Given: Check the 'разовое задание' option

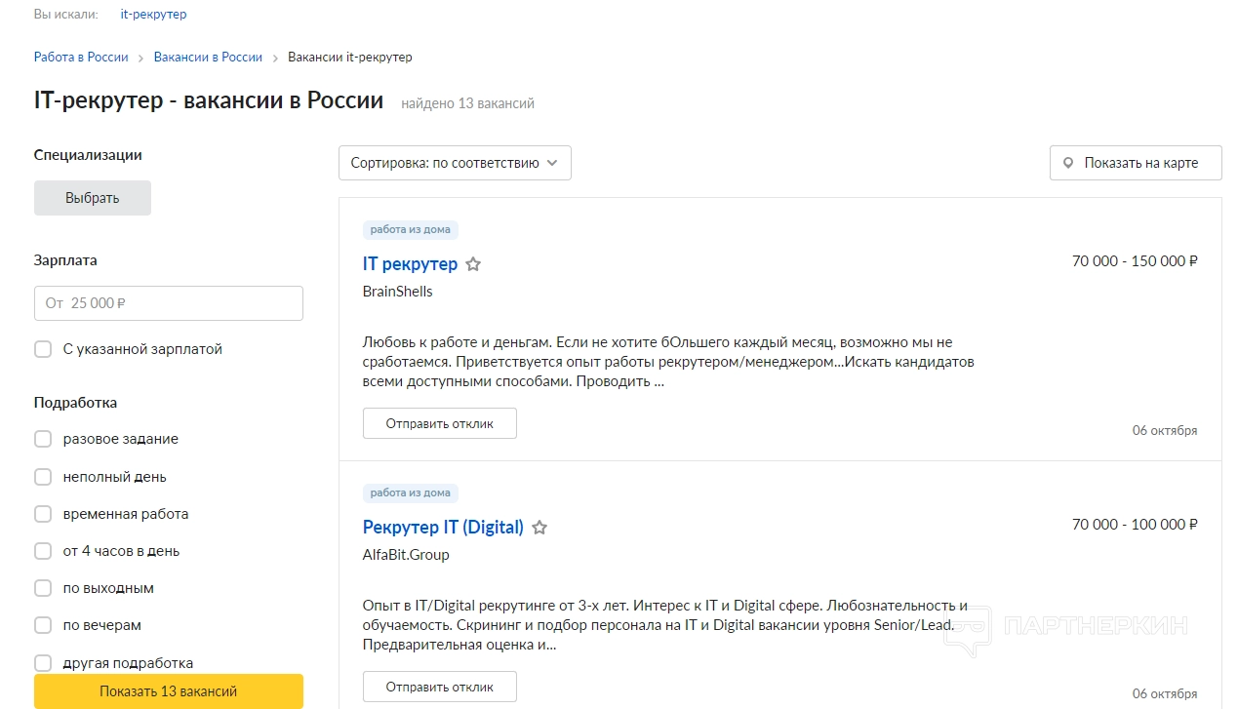Looking at the screenshot, I should point(43,439).
